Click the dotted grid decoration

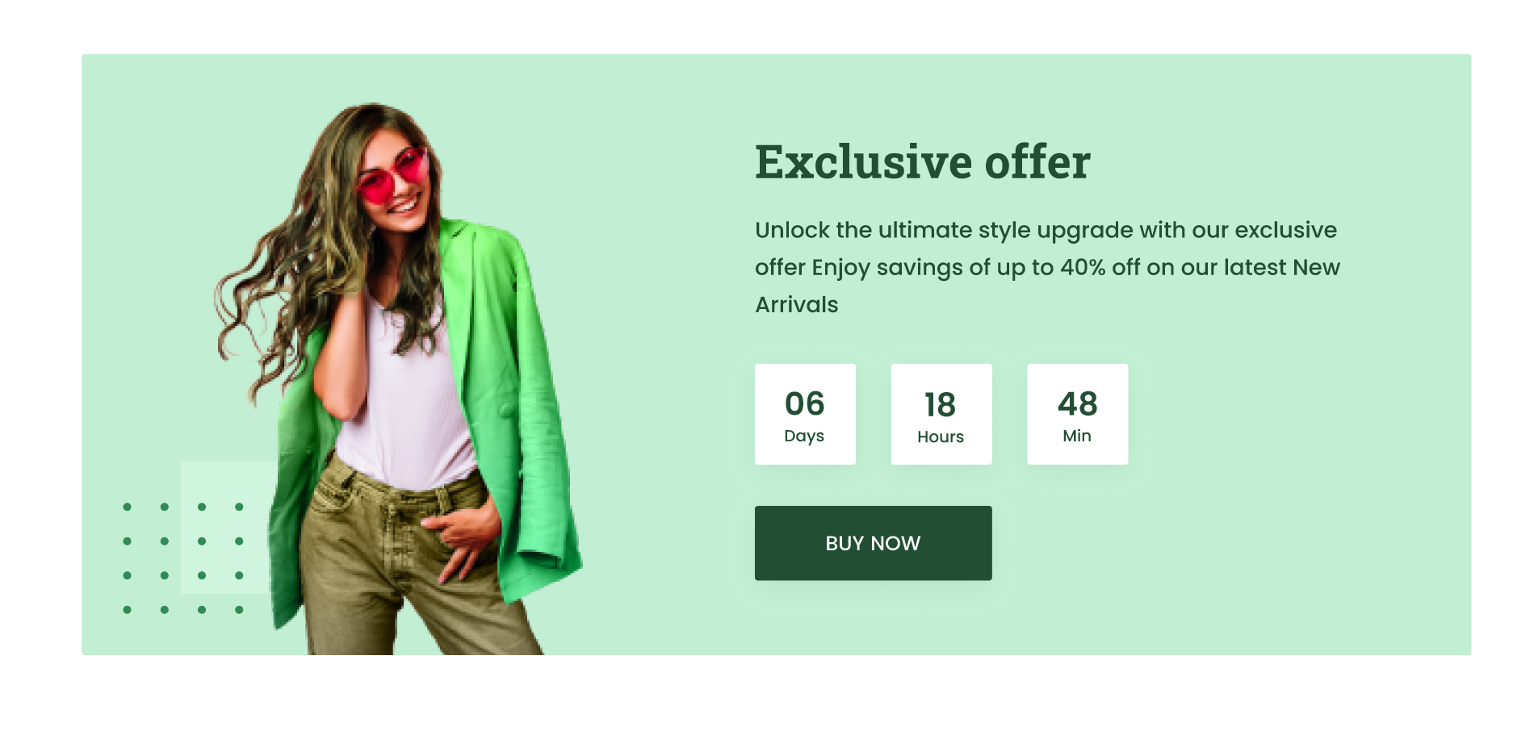[x=183, y=558]
